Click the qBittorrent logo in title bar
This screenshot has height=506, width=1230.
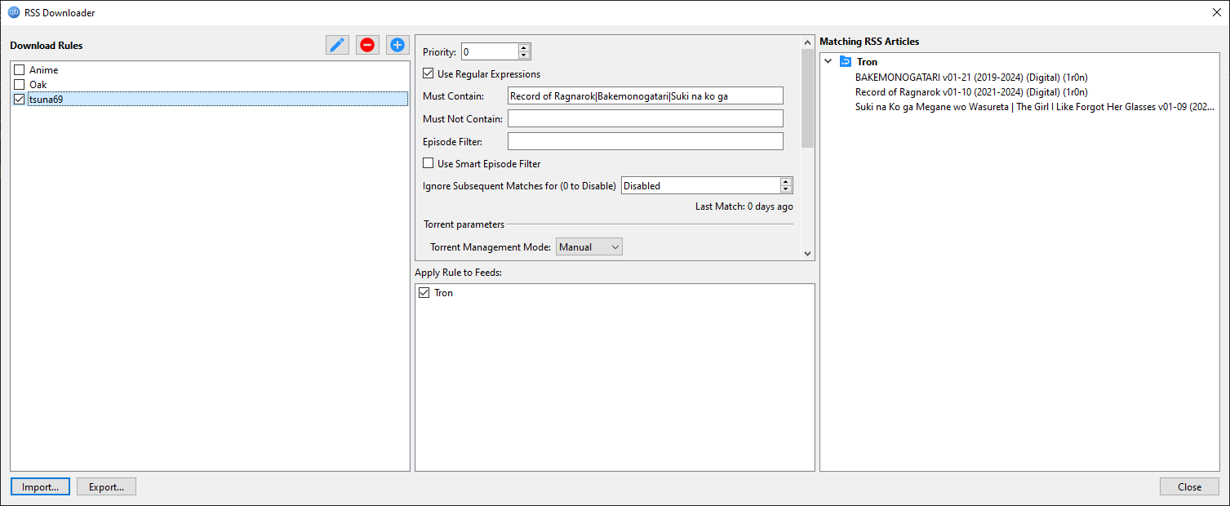pos(13,12)
